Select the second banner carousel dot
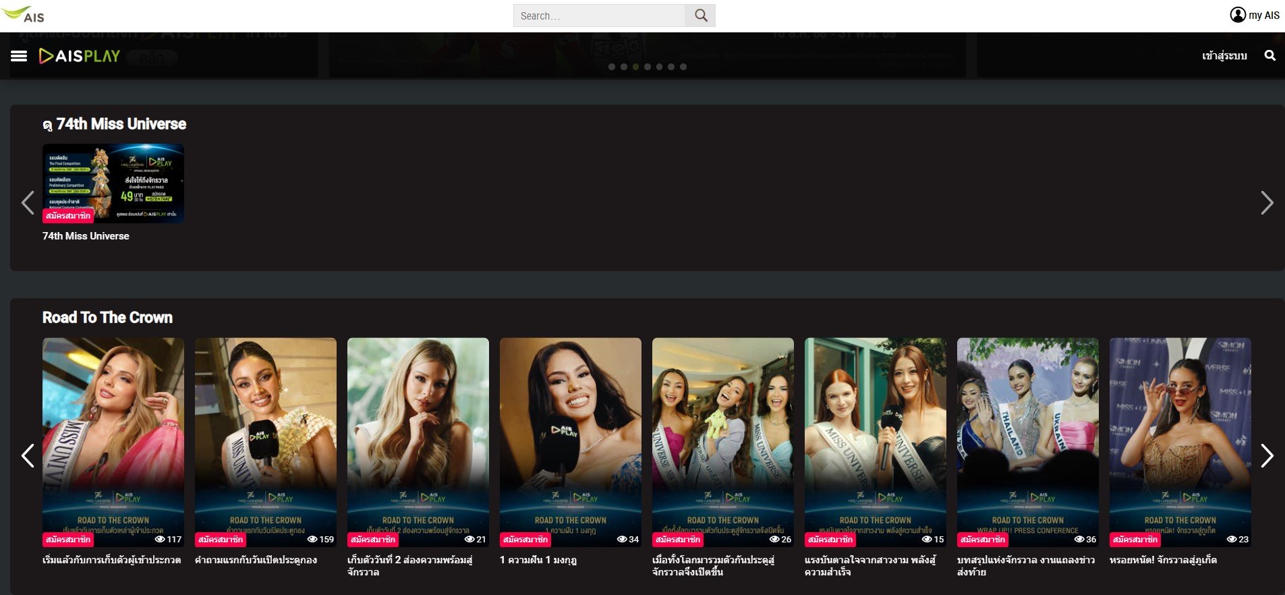This screenshot has width=1285, height=595. 624,67
